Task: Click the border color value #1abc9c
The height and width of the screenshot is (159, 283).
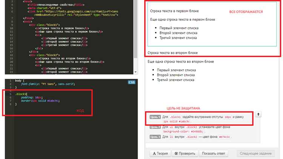Action: [53, 101]
